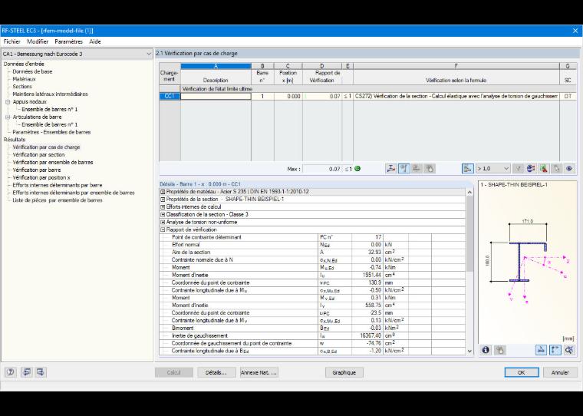Click the details panel scrollbar down arrow
The height and width of the screenshot is (416, 583).
point(469,351)
